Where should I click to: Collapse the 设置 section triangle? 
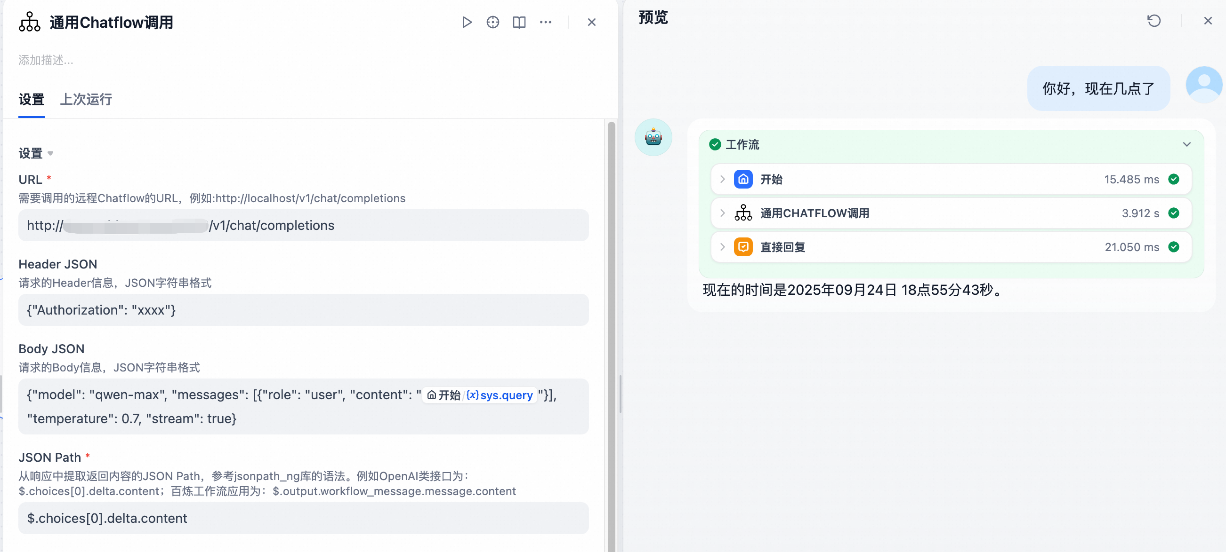pos(50,153)
